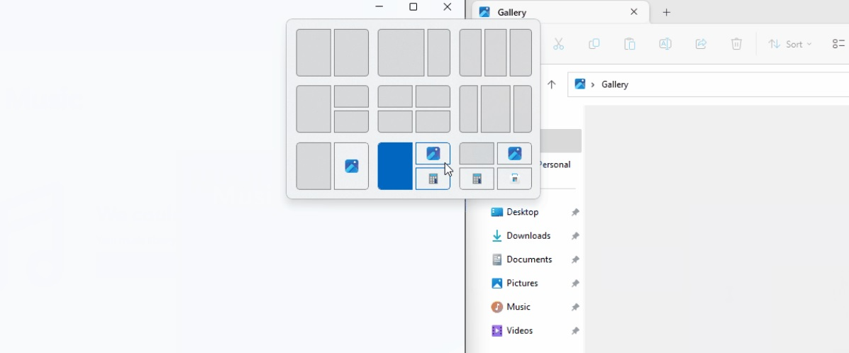Click the Rename icon in toolbar
849x353 pixels.
(665, 44)
